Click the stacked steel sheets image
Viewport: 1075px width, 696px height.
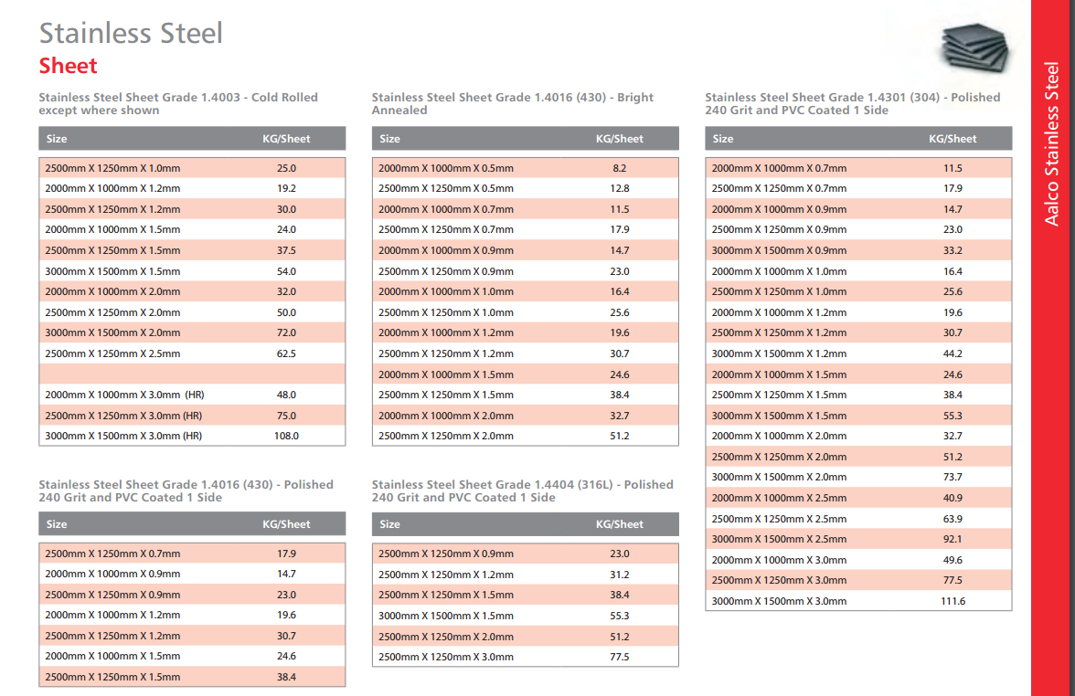pyautogui.click(x=975, y=47)
